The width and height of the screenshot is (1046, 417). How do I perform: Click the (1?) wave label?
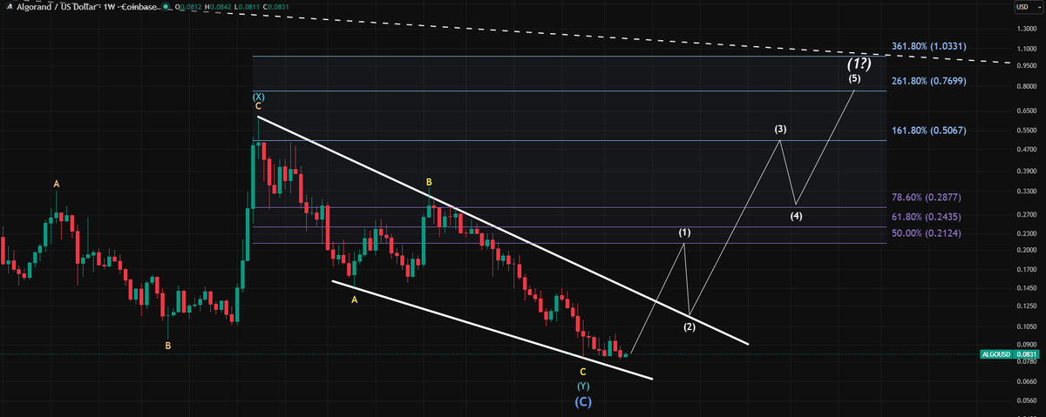[859, 64]
